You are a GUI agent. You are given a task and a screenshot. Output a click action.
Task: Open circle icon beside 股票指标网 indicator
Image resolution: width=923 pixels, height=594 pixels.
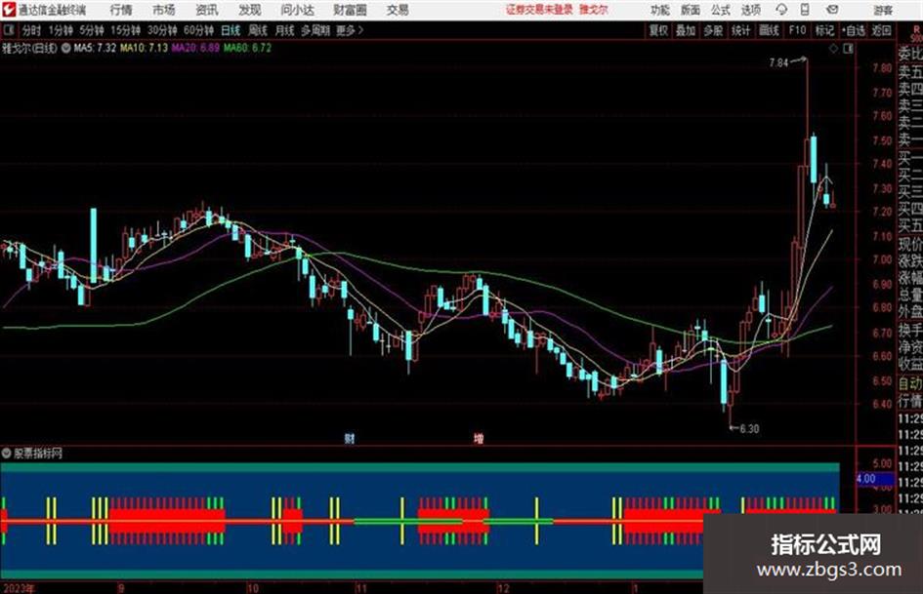point(7,453)
